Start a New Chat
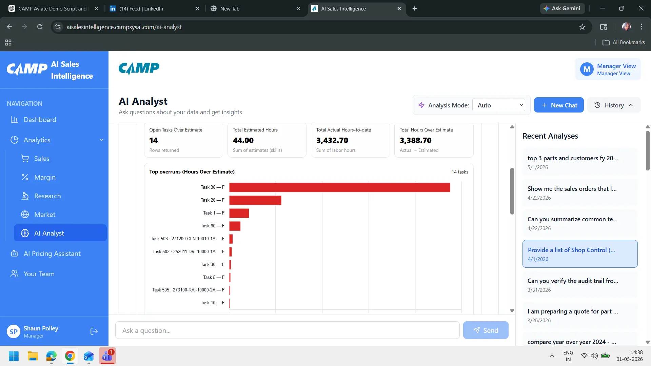Image resolution: width=651 pixels, height=366 pixels. coord(558,105)
